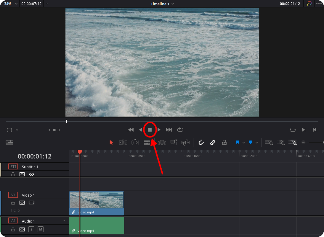Click the Video 1 track name
This screenshot has width=324, height=237.
28,195
